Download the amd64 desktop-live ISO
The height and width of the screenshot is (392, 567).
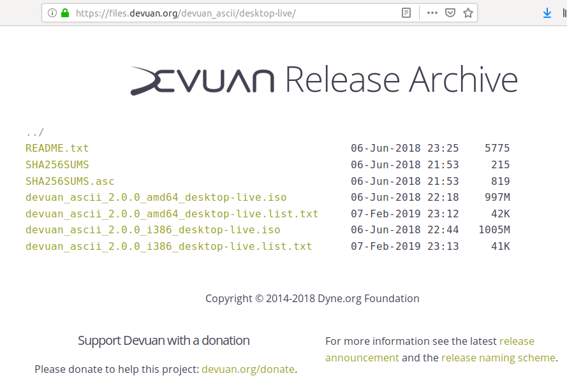(x=156, y=197)
